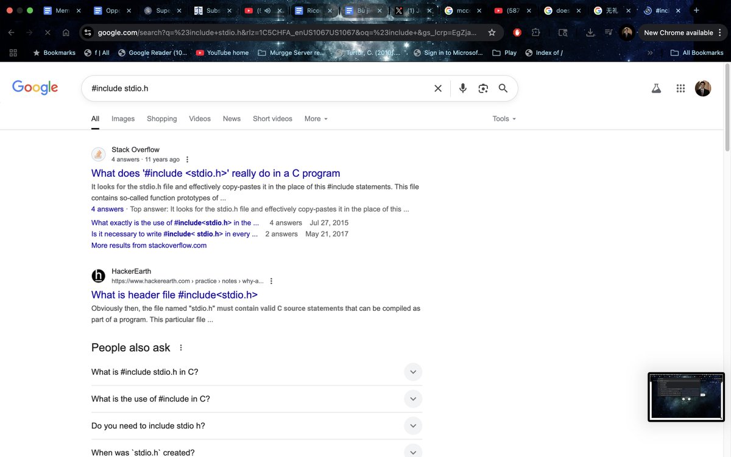
Task: Search by image using the Google Lens icon
Action: pyautogui.click(x=483, y=88)
